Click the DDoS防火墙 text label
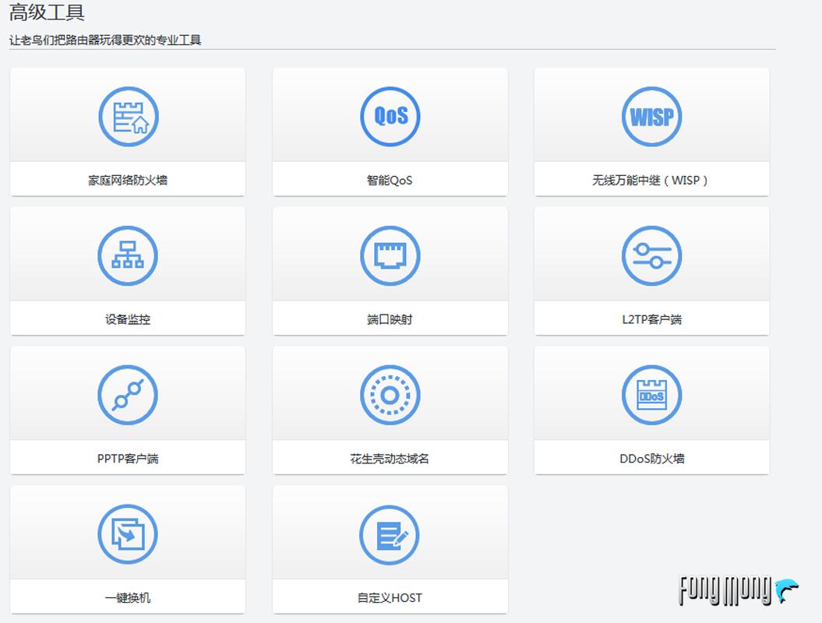The width and height of the screenshot is (822, 623). coord(651,458)
